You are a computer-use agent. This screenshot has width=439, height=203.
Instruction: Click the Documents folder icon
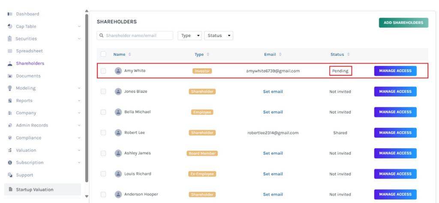click(10, 76)
